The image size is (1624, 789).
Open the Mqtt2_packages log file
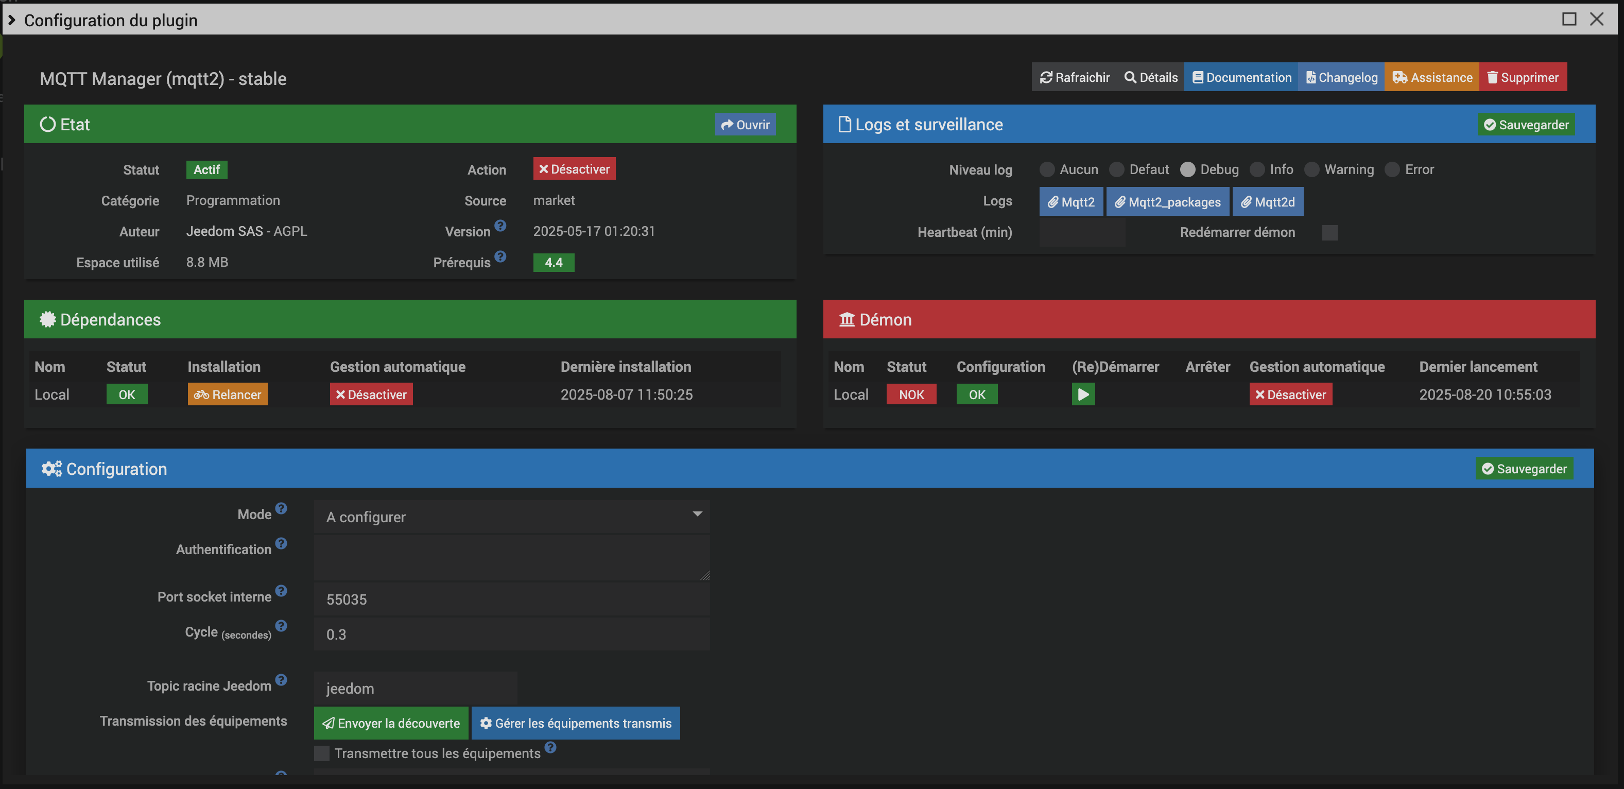point(1168,202)
